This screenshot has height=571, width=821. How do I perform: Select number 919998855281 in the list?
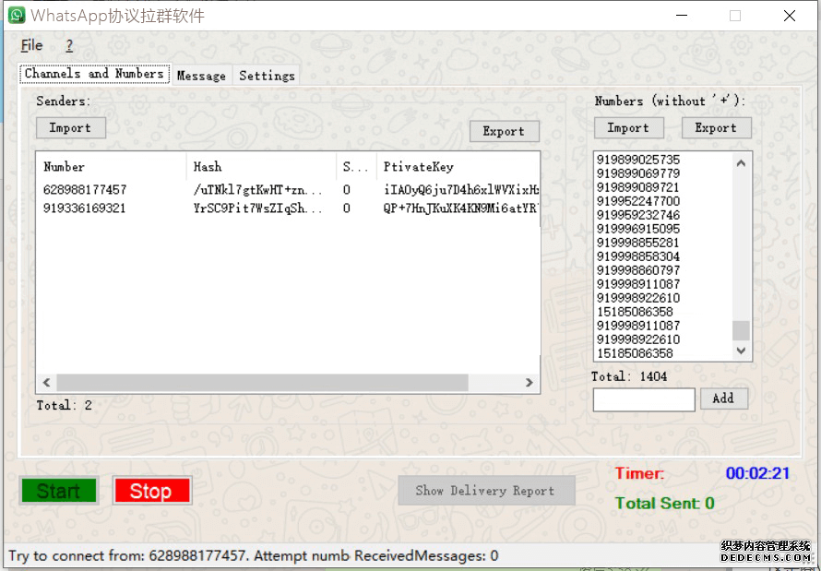[638, 243]
